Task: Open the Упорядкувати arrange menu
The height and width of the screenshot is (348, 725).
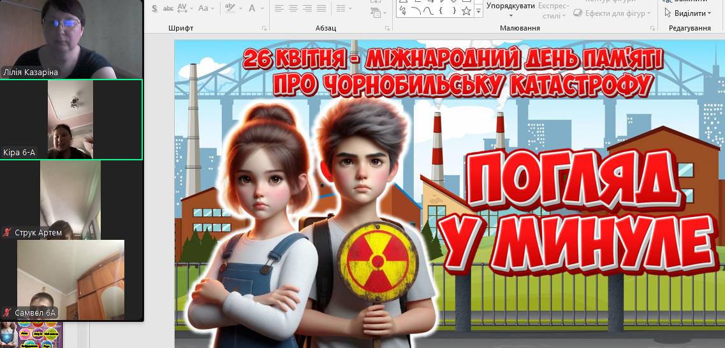Action: 511,8
